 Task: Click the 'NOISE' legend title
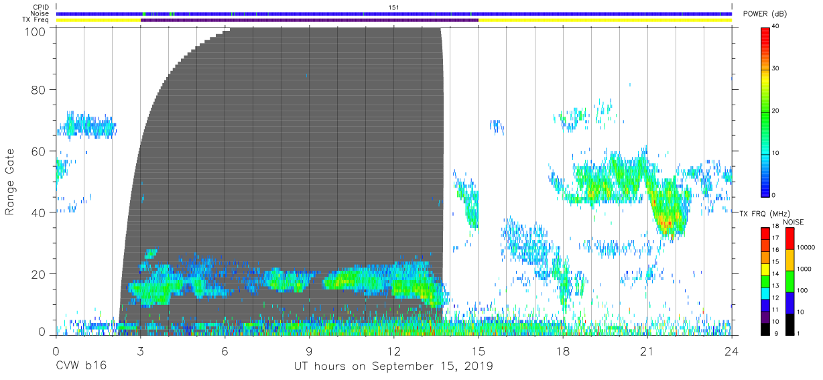click(793, 222)
